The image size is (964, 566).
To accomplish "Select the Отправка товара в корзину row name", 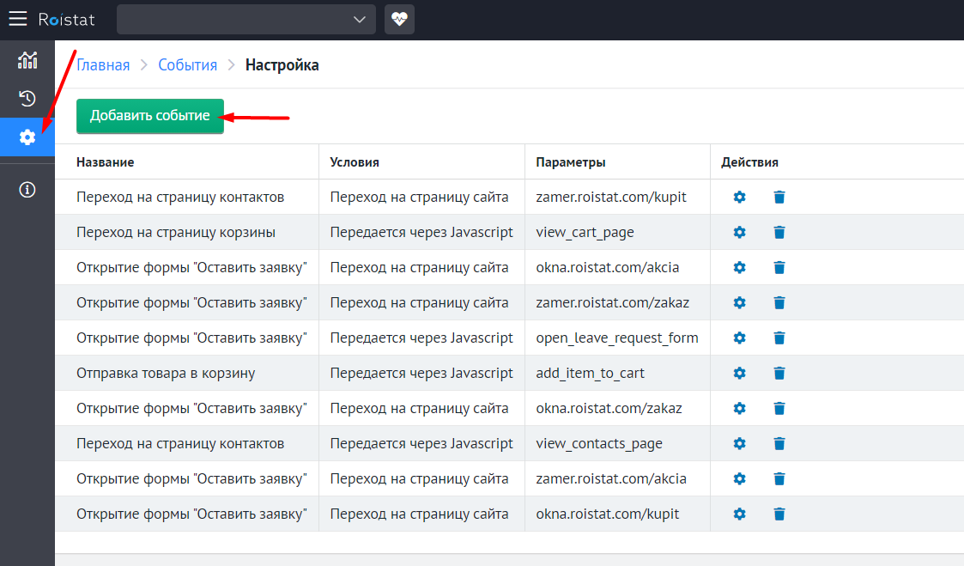I will (166, 374).
